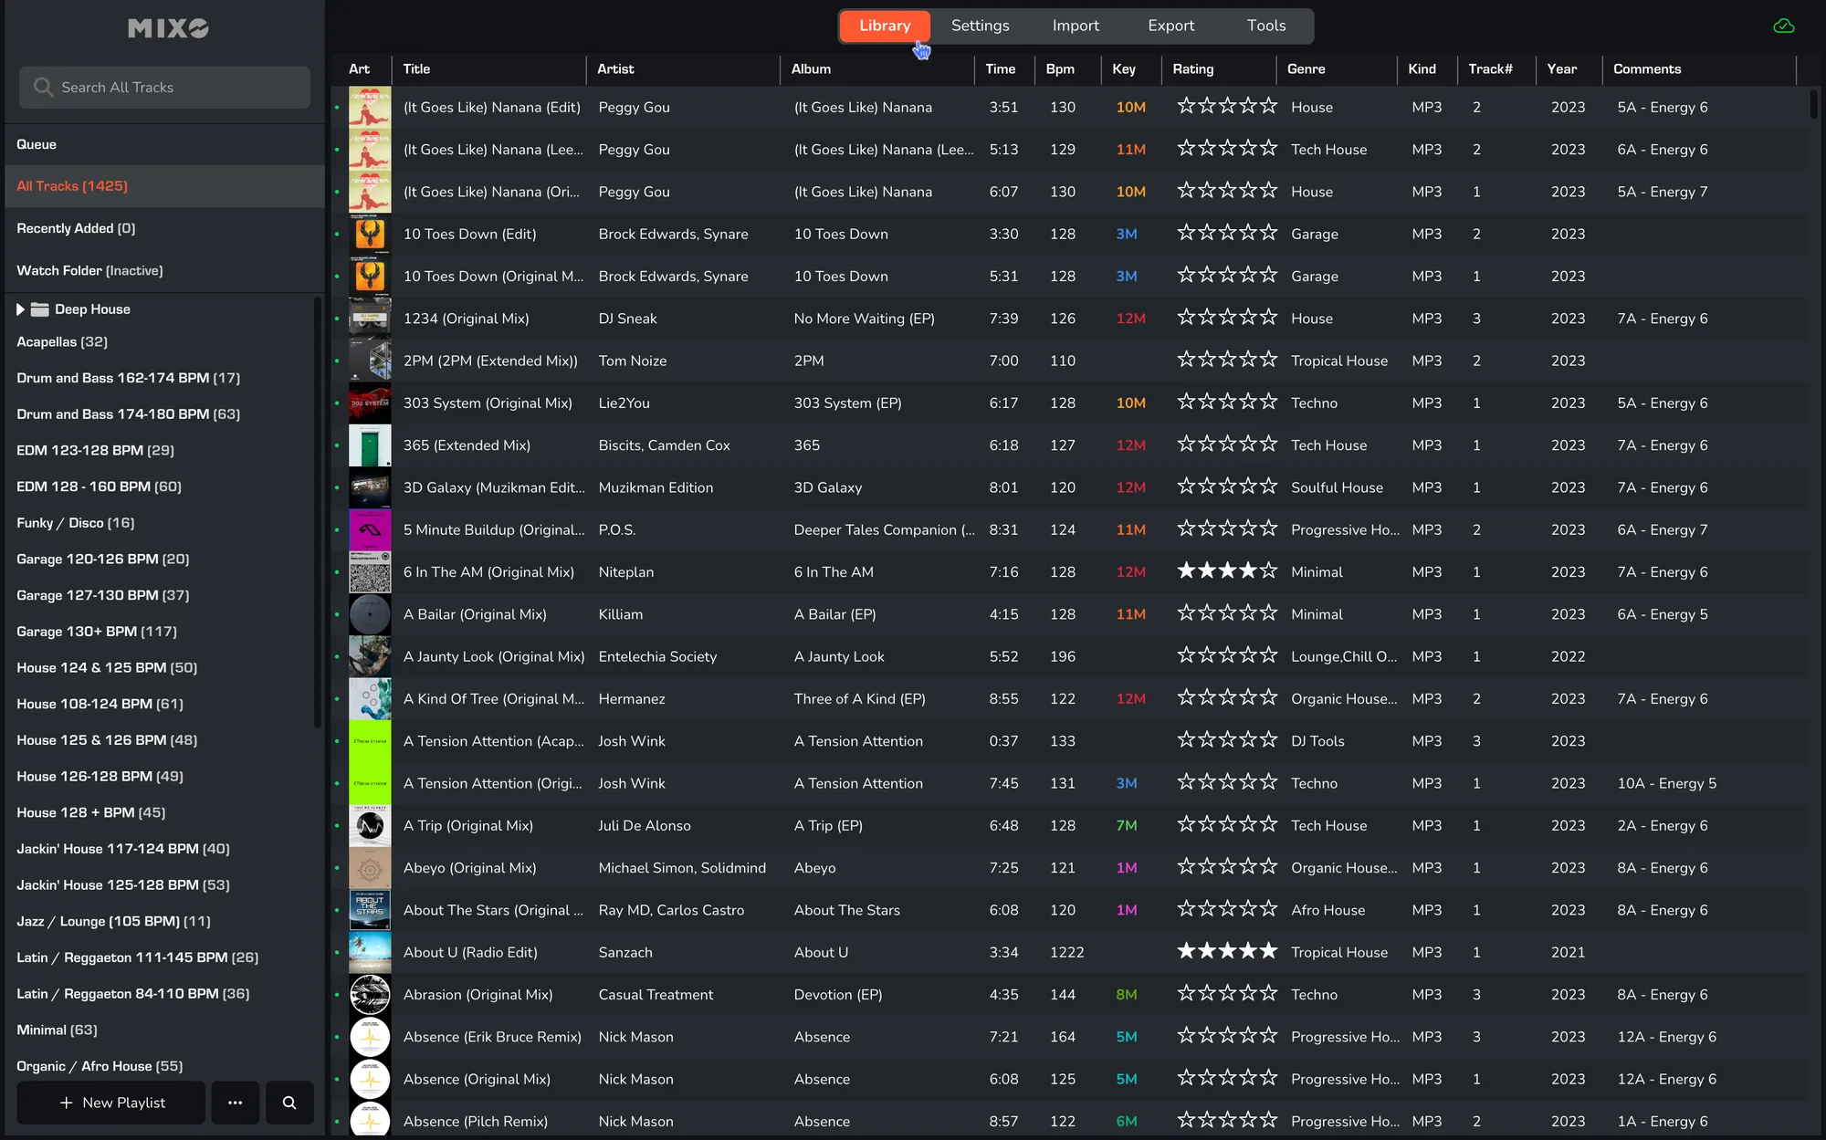Open the Minimal (63) playlist

pyautogui.click(x=57, y=1030)
